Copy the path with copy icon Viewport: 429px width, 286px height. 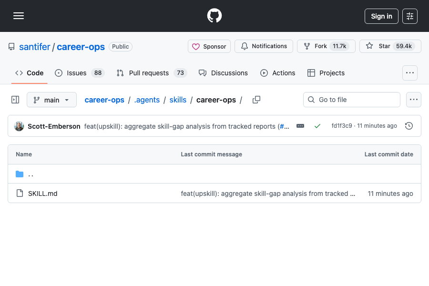tap(256, 100)
